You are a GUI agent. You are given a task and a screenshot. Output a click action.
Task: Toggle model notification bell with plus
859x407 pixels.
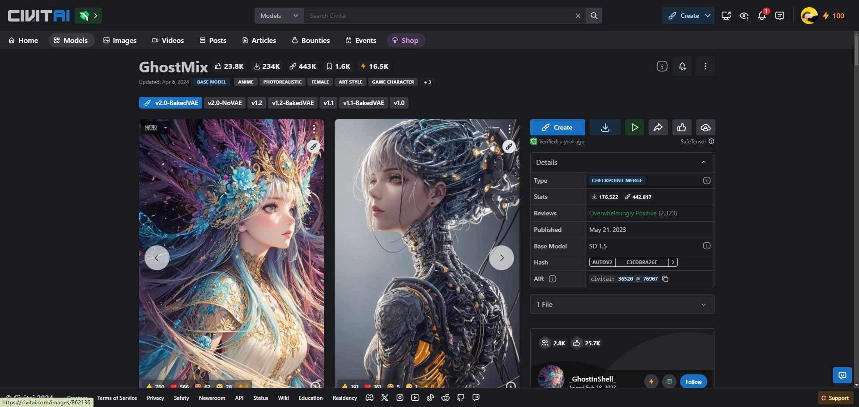pos(682,66)
